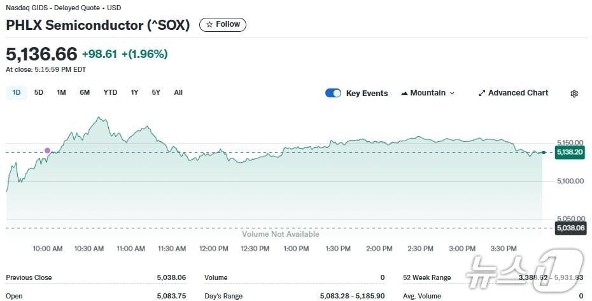Screen dimensions: 592x301
Task: Show the 6M chart range
Action: click(x=85, y=92)
